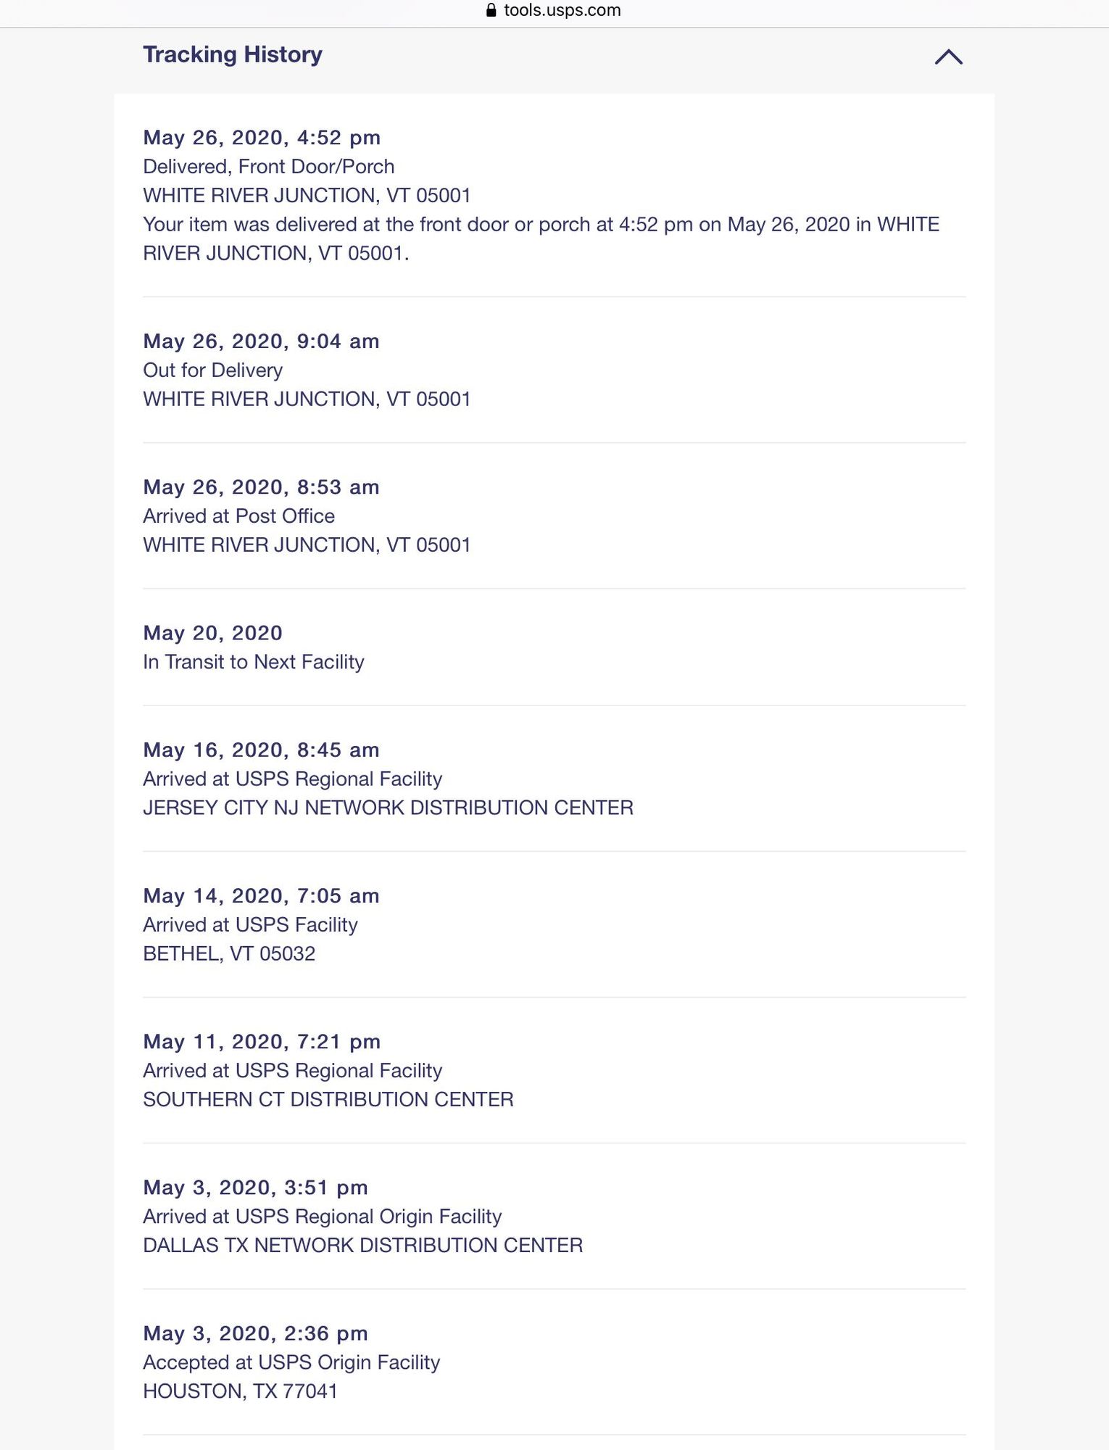
Task: Click the BETHEL, VT 05032 location
Action: pos(229,953)
